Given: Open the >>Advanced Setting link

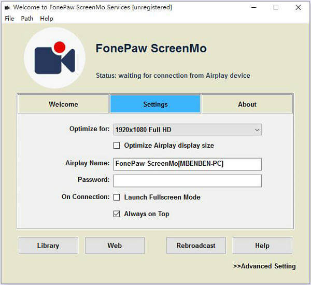Looking at the screenshot, I should click(264, 266).
